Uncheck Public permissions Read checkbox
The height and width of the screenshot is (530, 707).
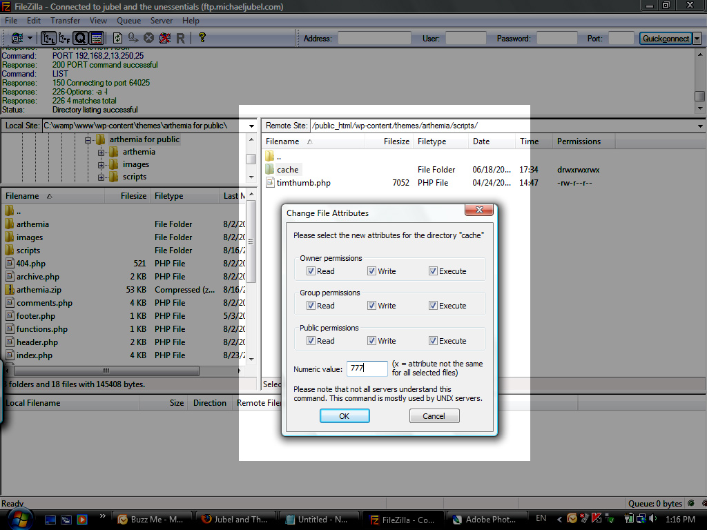(311, 341)
